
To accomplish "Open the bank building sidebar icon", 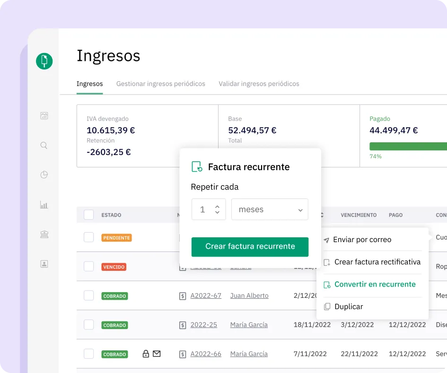I will [44, 234].
